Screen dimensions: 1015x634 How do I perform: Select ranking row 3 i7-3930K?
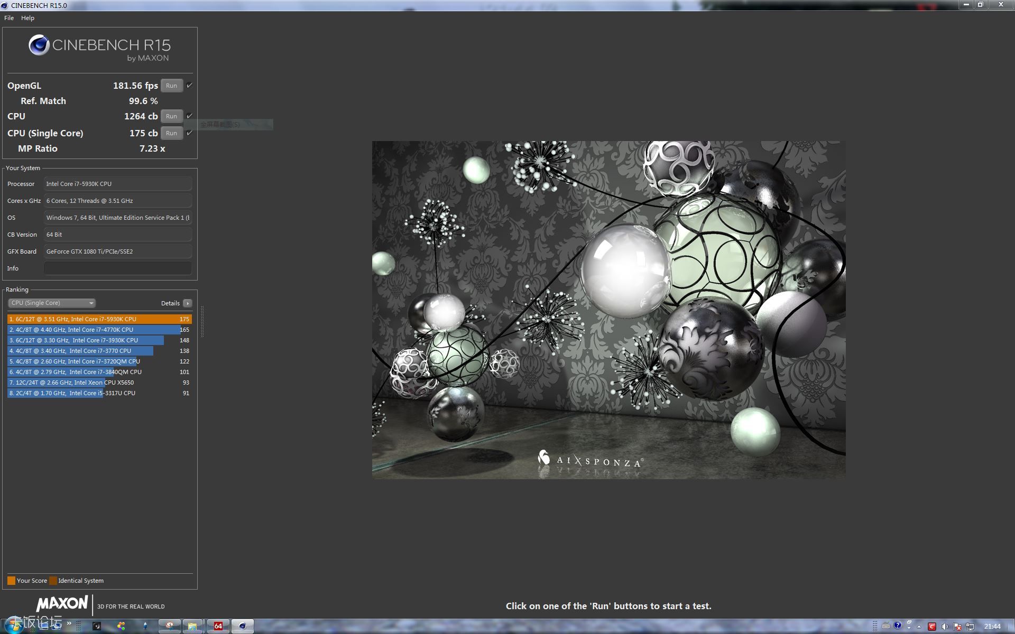pos(99,340)
